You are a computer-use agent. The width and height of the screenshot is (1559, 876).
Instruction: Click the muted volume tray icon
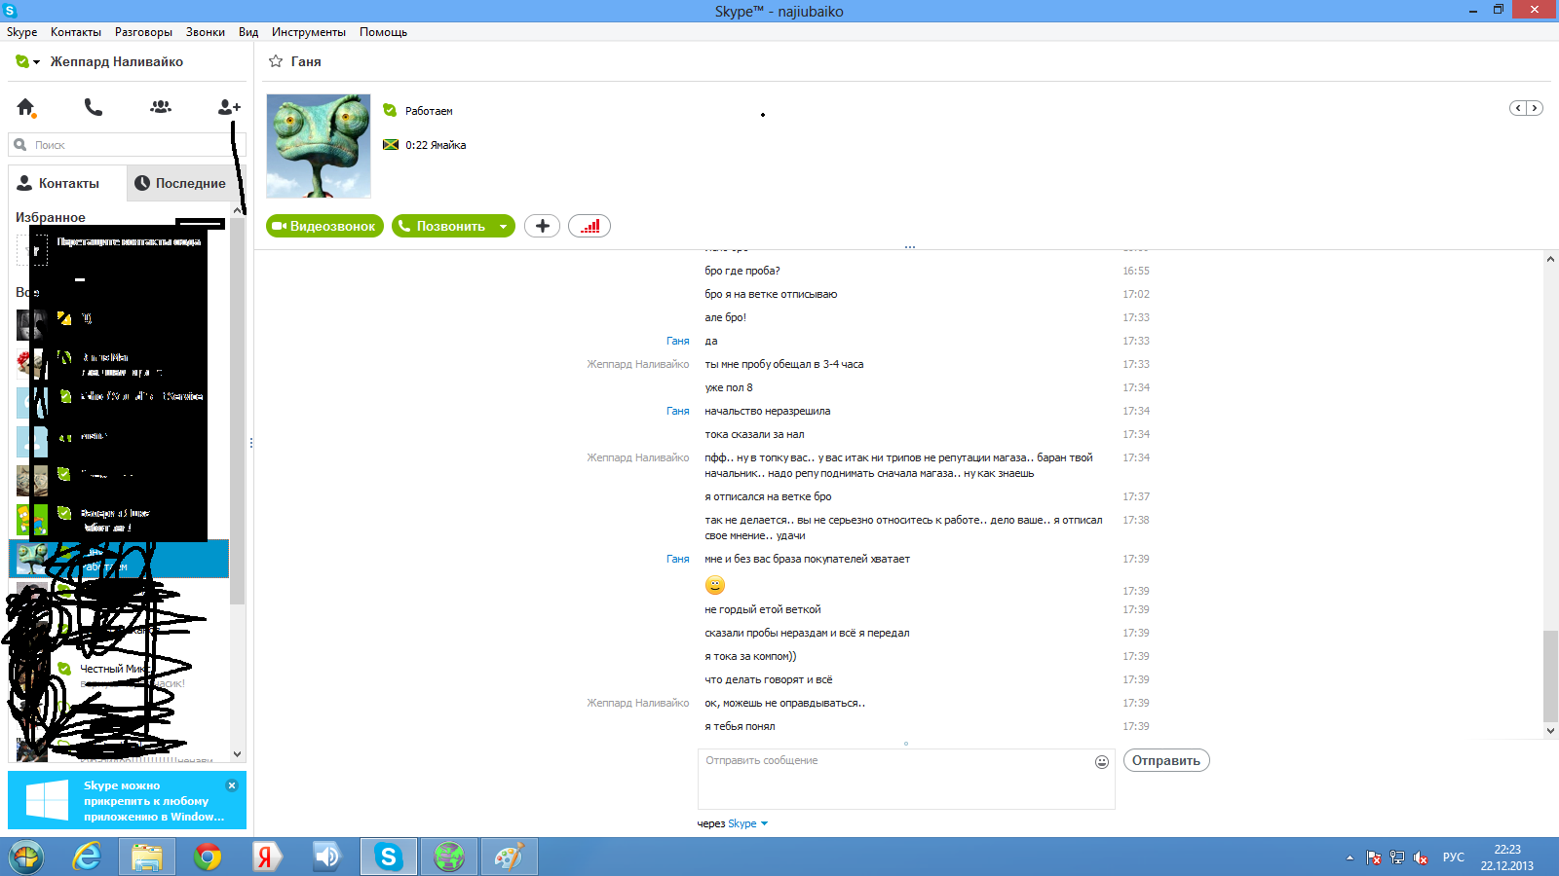pos(1421,858)
